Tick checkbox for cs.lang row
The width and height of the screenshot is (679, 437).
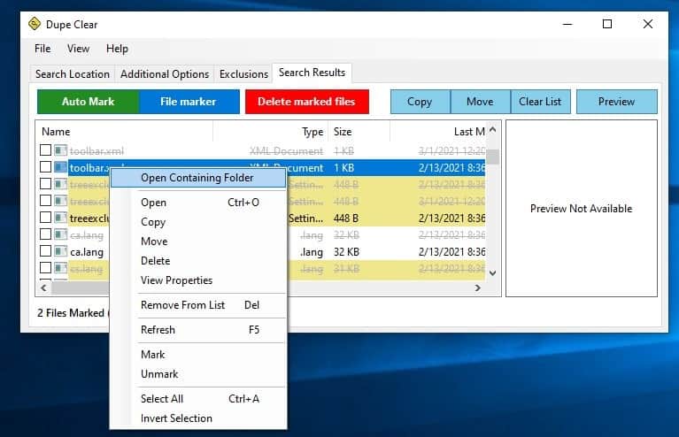click(x=45, y=268)
